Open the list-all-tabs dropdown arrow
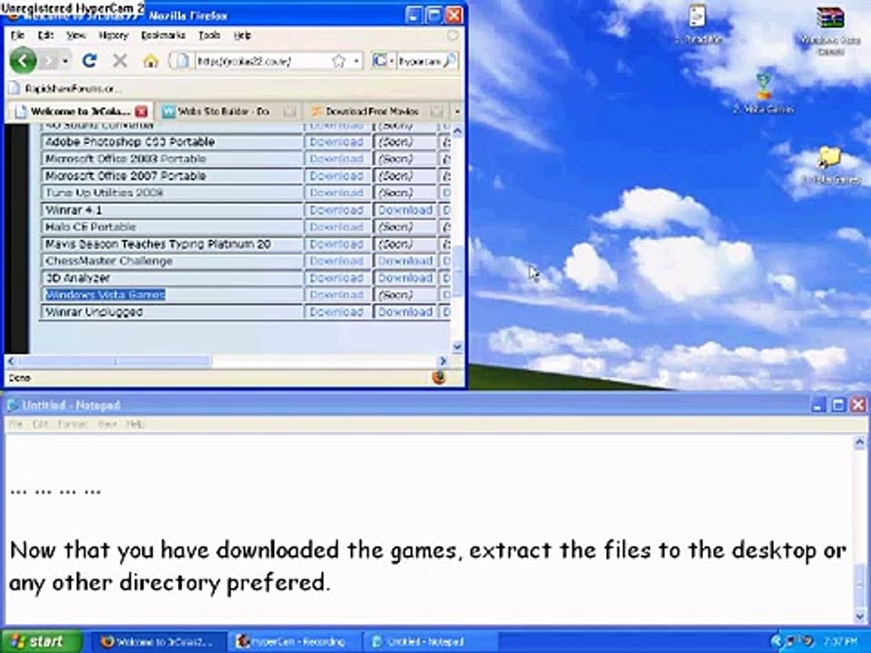Viewport: 871px width, 653px height. click(457, 112)
